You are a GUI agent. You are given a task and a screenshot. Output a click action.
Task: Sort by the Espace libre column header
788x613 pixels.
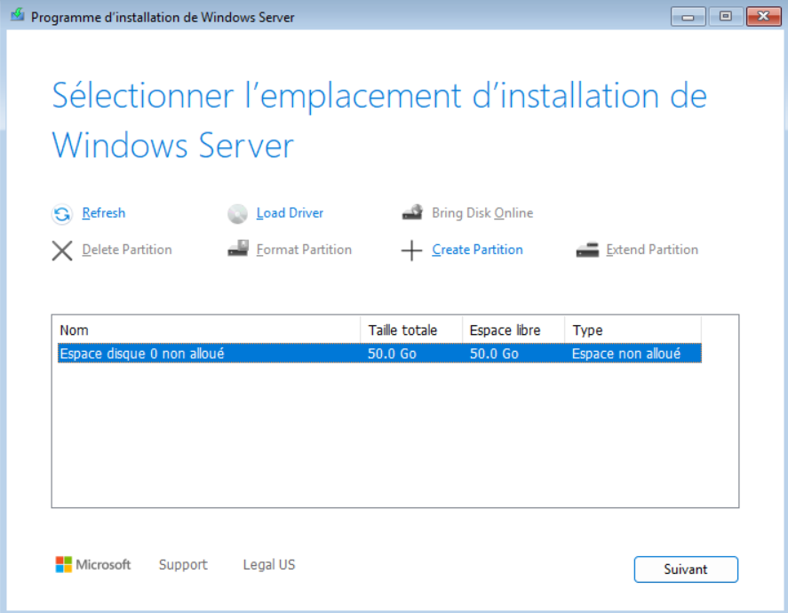point(513,330)
